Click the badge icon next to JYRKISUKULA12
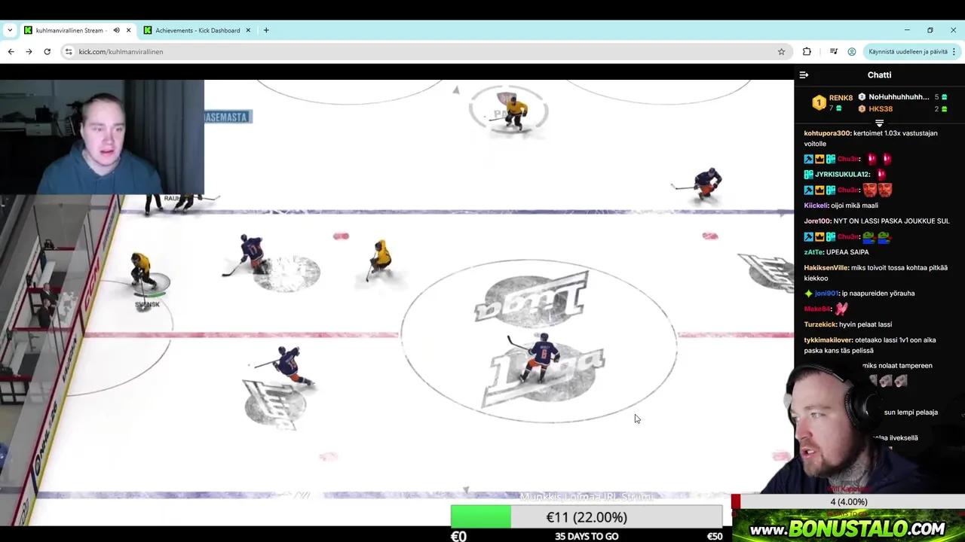The width and height of the screenshot is (965, 542). [x=809, y=175]
